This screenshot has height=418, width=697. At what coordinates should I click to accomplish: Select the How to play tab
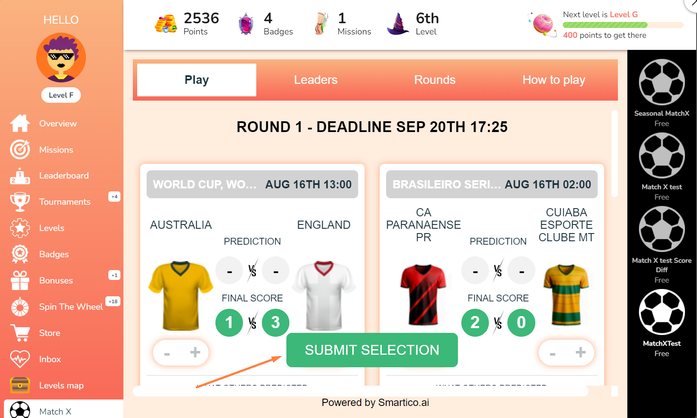(x=554, y=80)
